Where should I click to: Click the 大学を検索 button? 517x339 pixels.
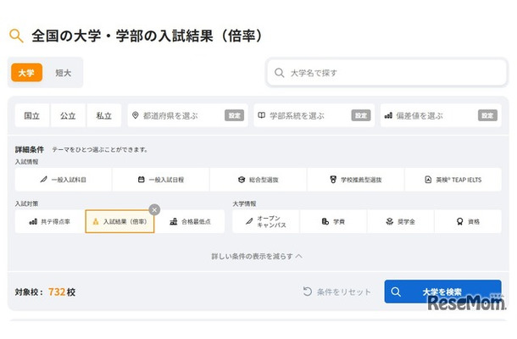tap(442, 292)
